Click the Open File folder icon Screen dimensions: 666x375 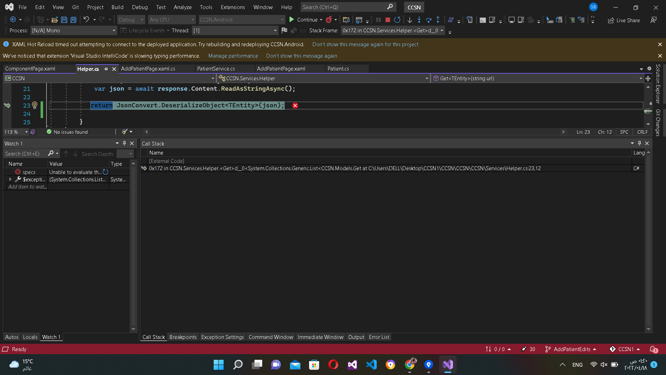point(54,20)
